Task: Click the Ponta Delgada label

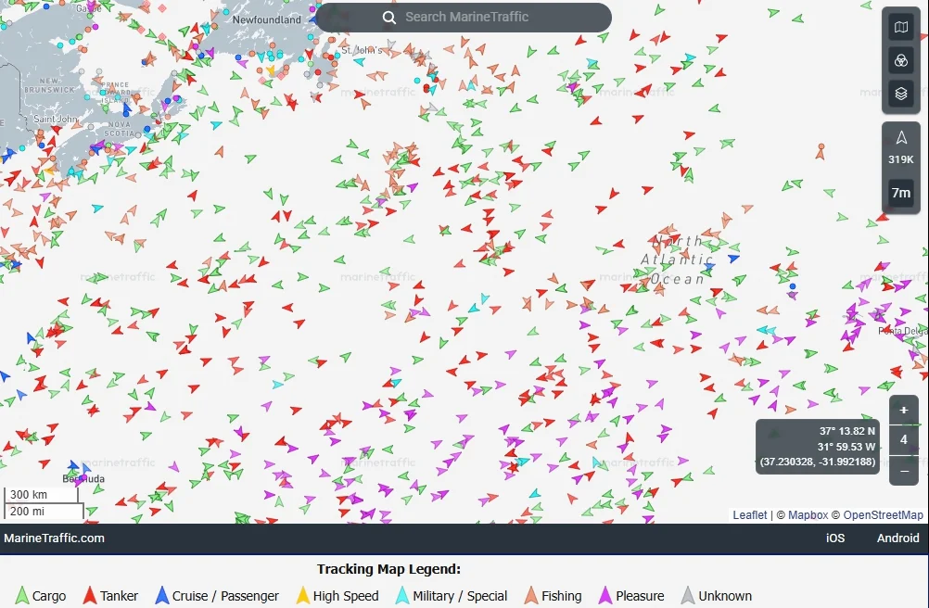Action: (903, 332)
